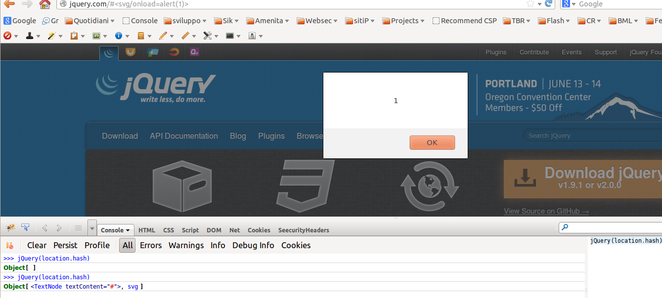The image size is (662, 298).
Task: Toggle Break On All Errors in console
Action: [x=10, y=245]
